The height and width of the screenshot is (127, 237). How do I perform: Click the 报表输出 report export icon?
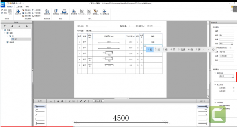point(56,12)
